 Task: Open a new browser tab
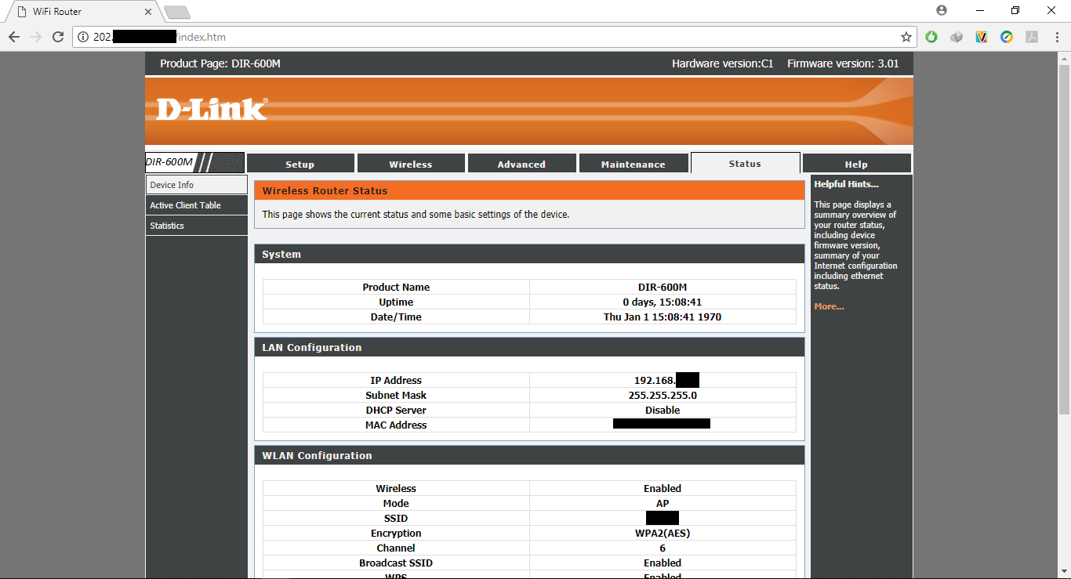point(177,12)
